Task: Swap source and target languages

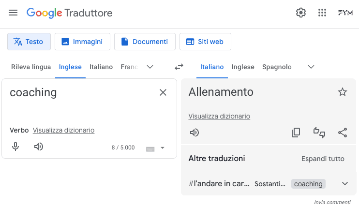Action: click(x=179, y=67)
